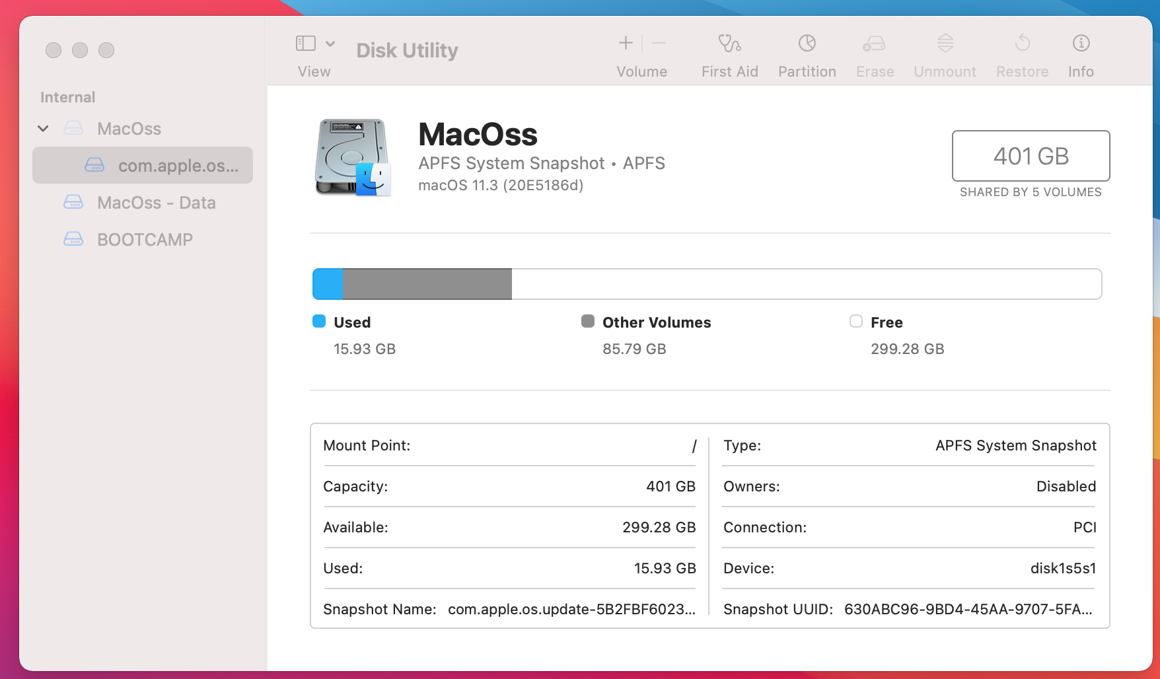Click the large MacOss hard drive image

point(353,157)
